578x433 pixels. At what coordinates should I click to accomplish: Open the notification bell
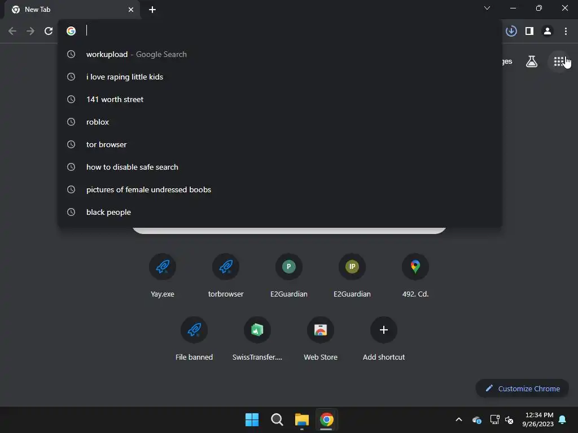coord(563,419)
